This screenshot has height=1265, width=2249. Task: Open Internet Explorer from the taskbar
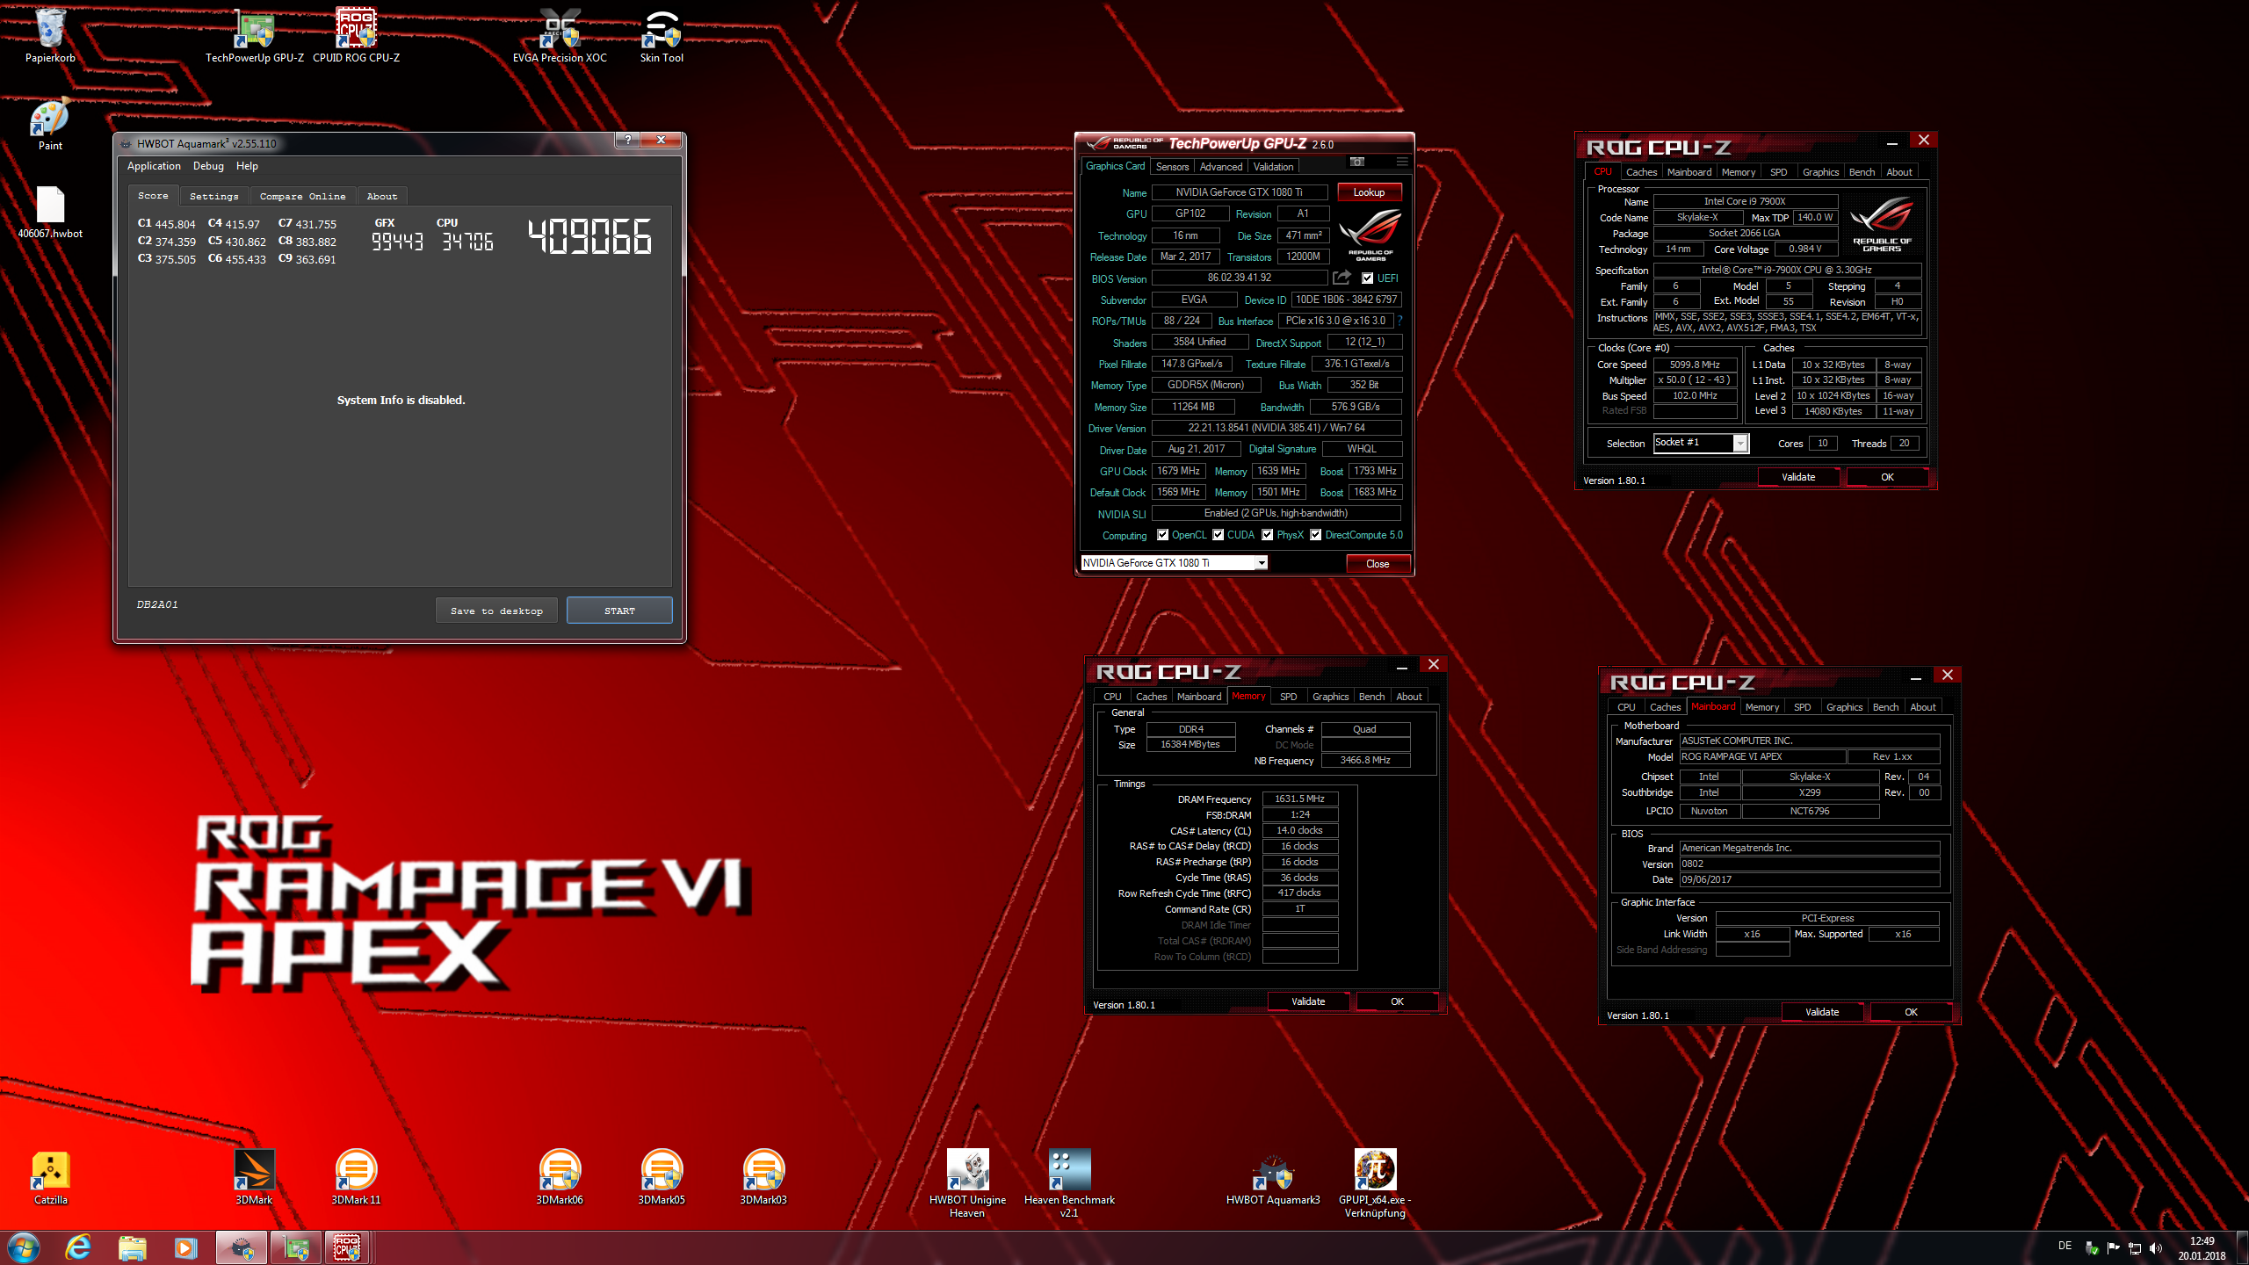point(78,1247)
